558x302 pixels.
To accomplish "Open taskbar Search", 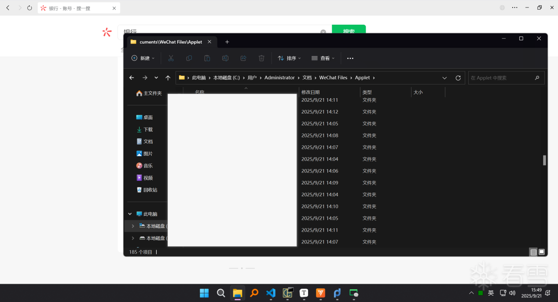I will tap(221, 293).
